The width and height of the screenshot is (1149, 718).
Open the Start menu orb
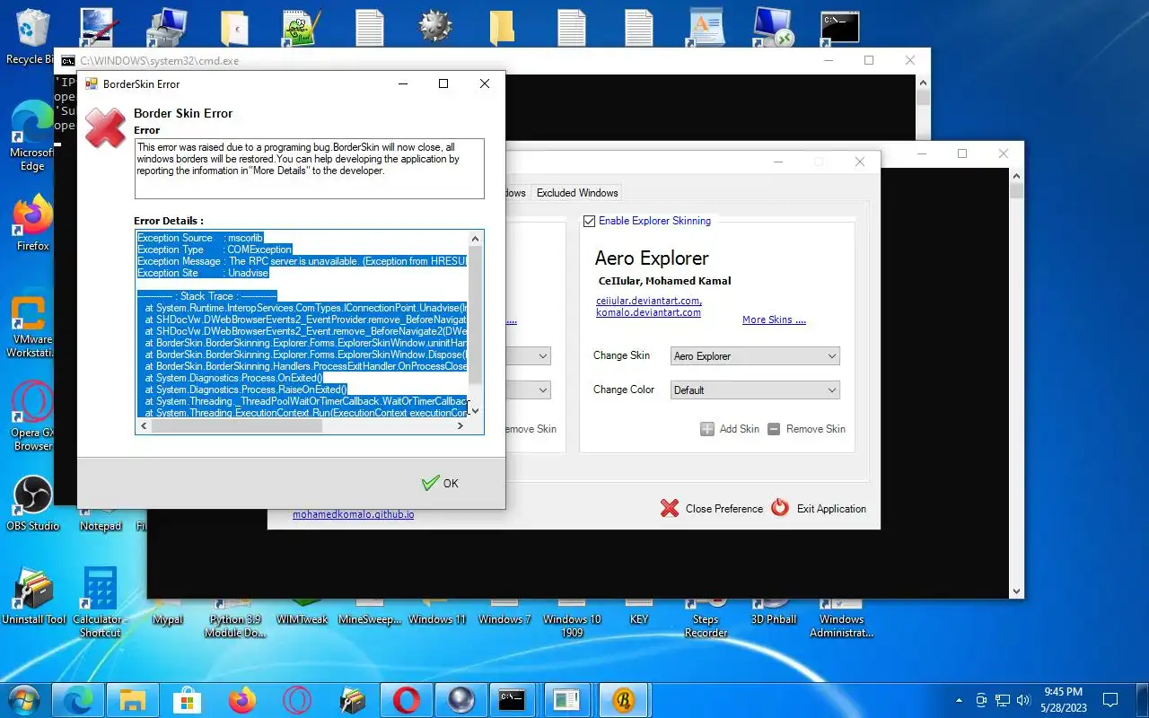coord(24,699)
